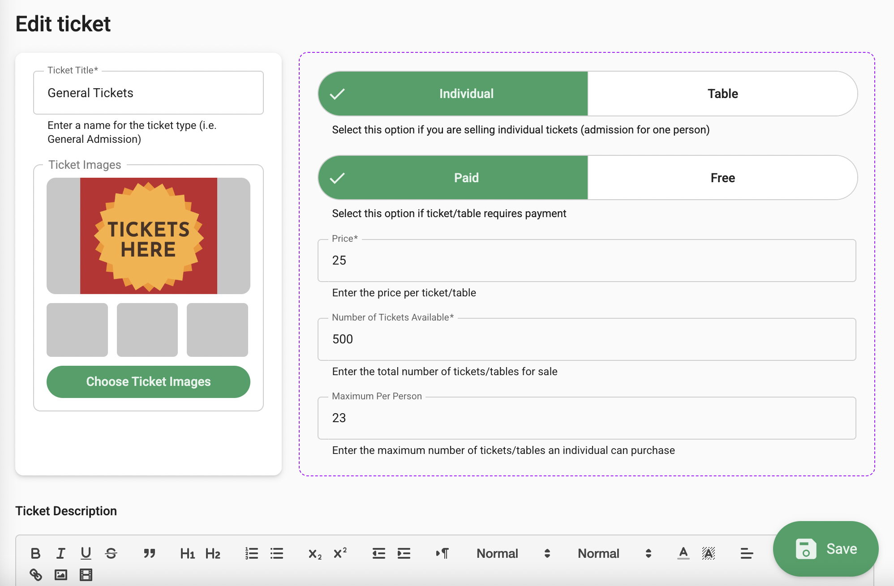Save the ticket changes

825,548
